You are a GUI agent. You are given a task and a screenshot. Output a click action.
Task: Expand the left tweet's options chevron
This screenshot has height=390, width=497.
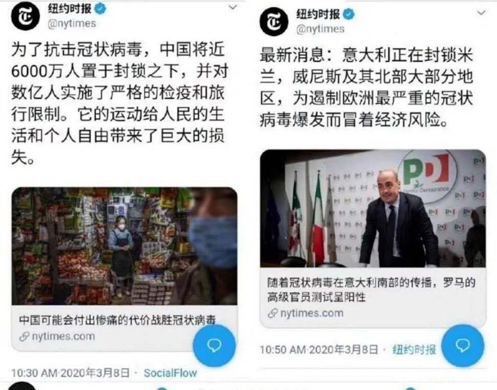233,7
